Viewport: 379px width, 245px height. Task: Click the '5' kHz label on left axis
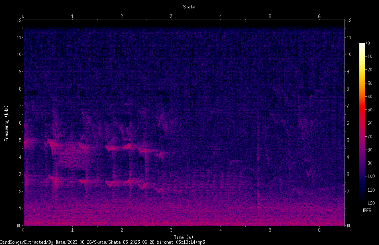click(x=20, y=140)
